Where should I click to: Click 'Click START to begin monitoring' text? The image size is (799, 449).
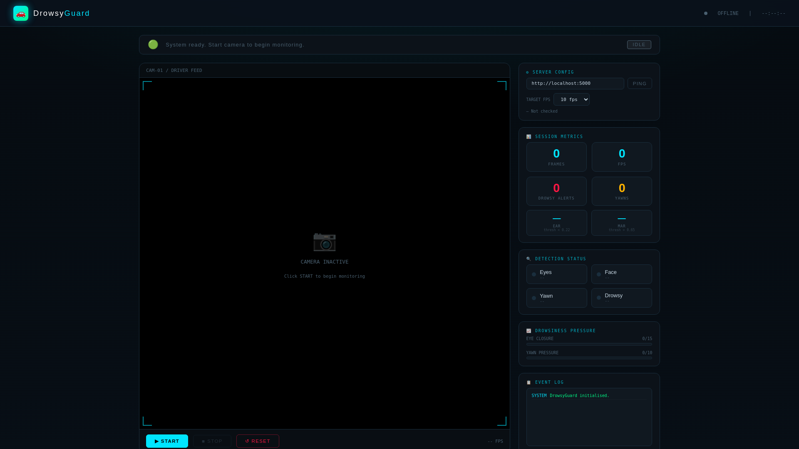coord(325,276)
